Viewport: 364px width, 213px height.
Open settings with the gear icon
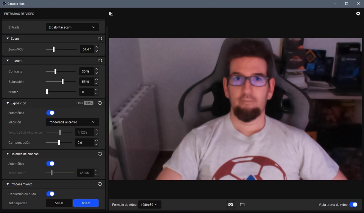point(358,14)
